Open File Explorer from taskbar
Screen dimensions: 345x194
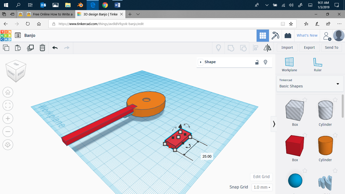(68, 5)
